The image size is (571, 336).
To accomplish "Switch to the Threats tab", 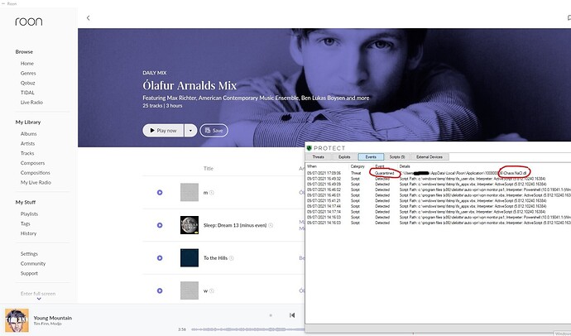I will [318, 157].
